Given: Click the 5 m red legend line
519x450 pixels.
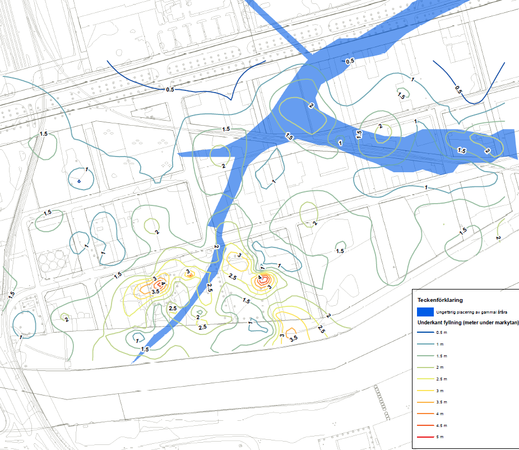Looking at the screenshot, I should (x=425, y=437).
